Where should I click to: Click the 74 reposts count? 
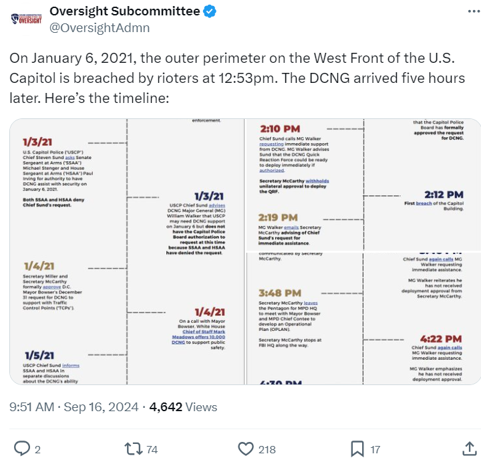(152, 449)
